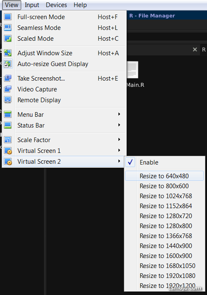Choose Resize to 1024x768

click(x=165, y=196)
